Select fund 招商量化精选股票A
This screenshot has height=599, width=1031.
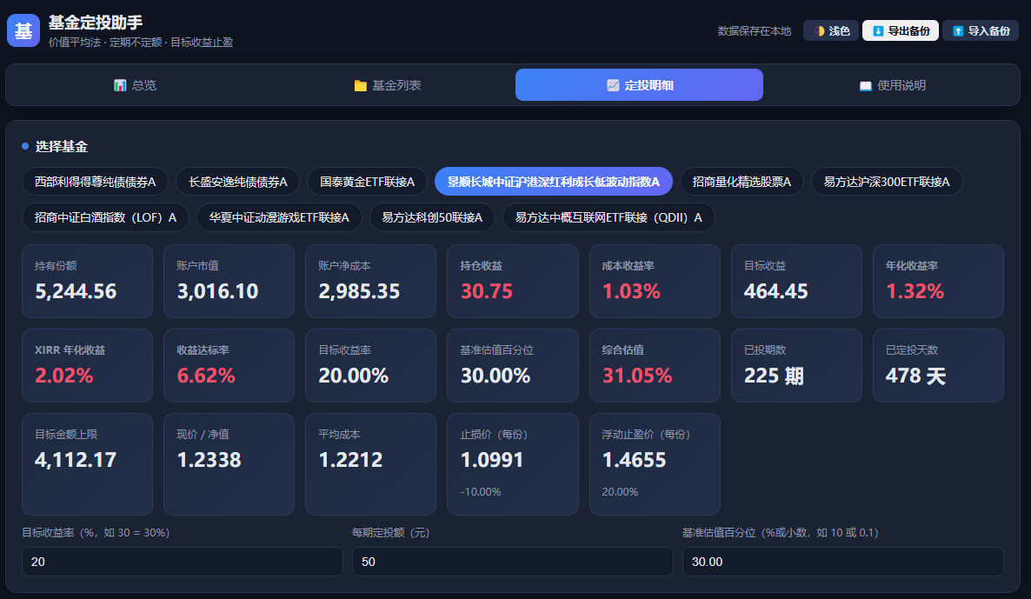tap(742, 182)
